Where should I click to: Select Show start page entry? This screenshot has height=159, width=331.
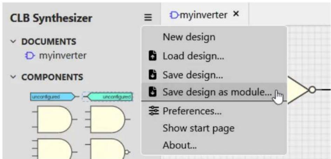coord(214,128)
